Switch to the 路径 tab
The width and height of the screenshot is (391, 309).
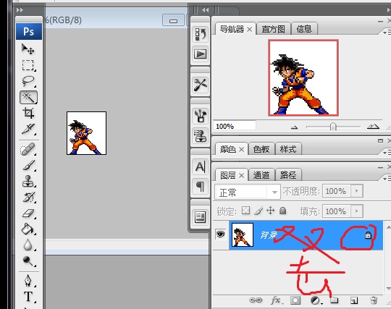[288, 175]
